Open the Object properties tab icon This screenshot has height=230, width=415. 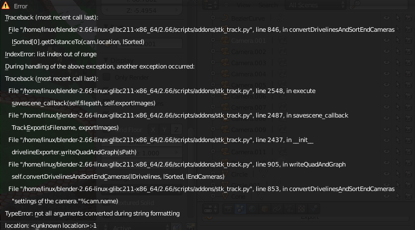point(265,208)
